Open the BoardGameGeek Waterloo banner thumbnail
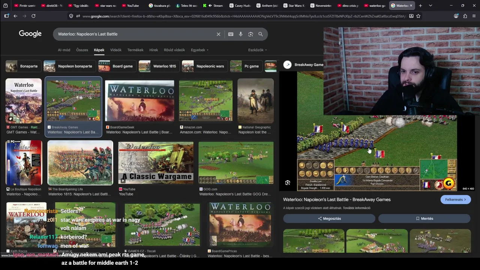 tap(139, 101)
